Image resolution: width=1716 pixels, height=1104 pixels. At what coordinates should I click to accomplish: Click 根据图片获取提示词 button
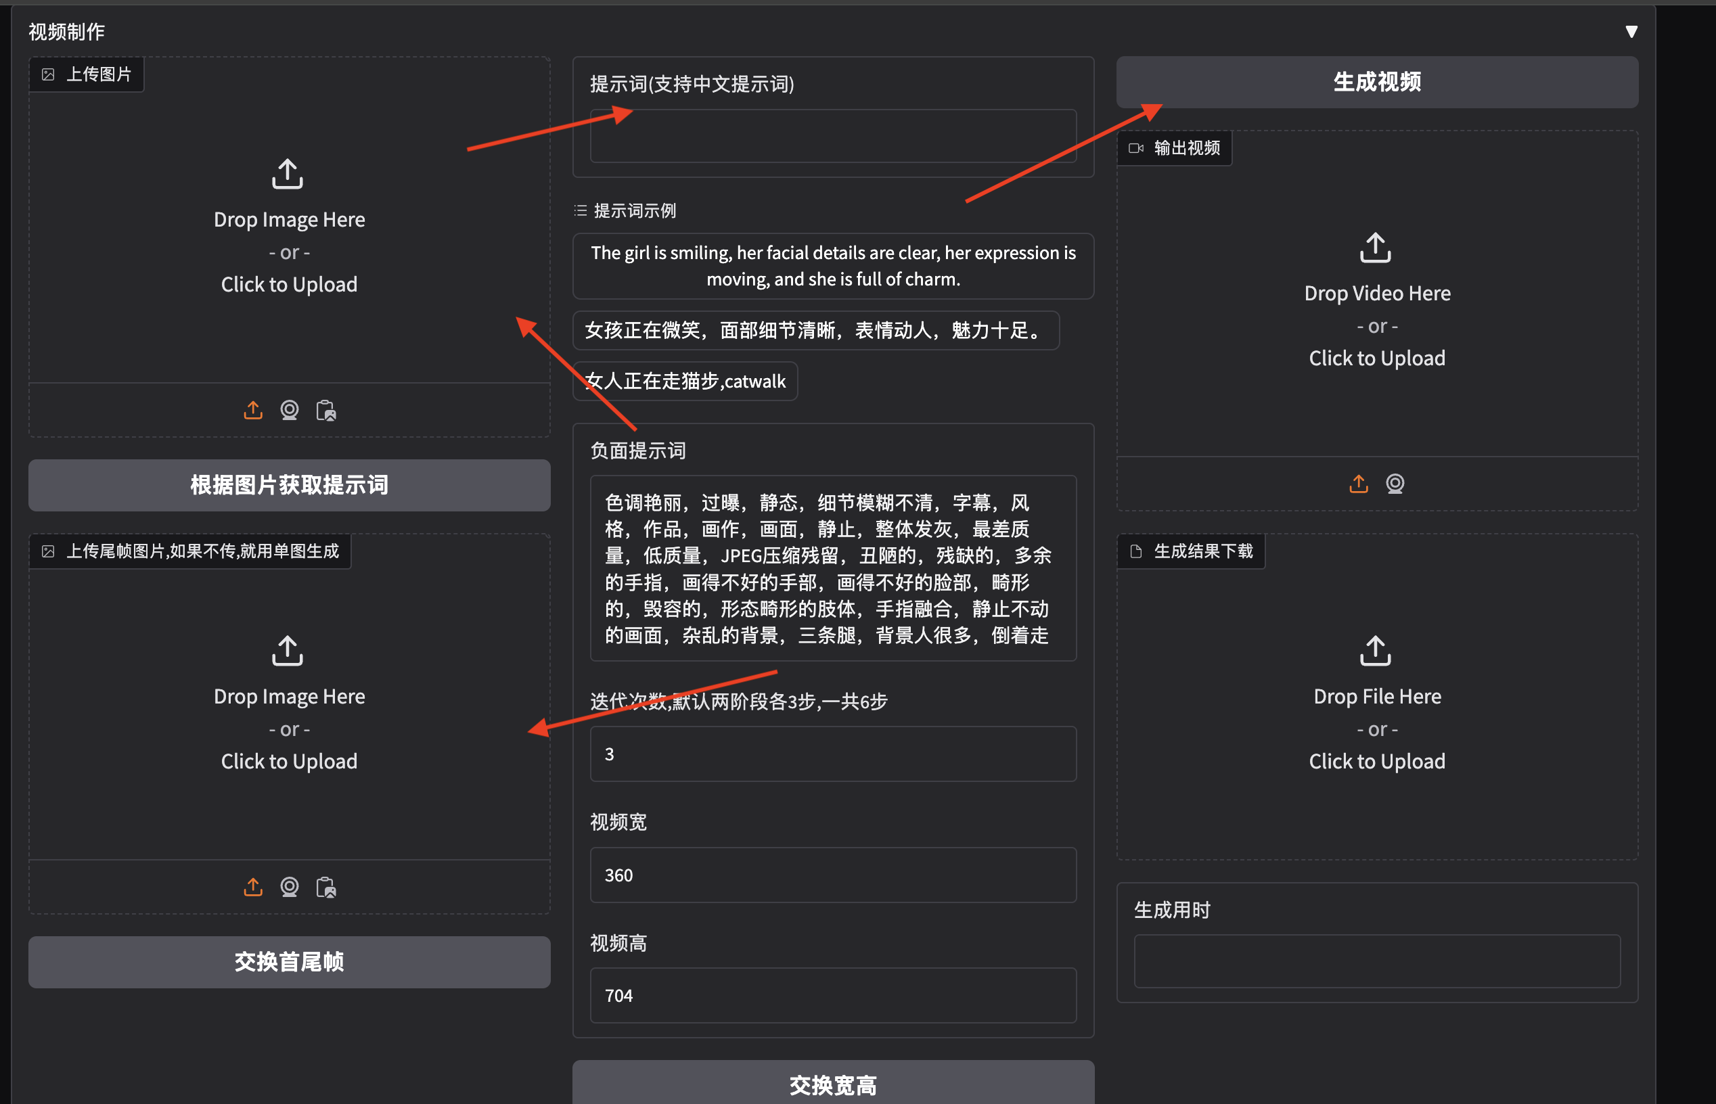[x=289, y=485]
